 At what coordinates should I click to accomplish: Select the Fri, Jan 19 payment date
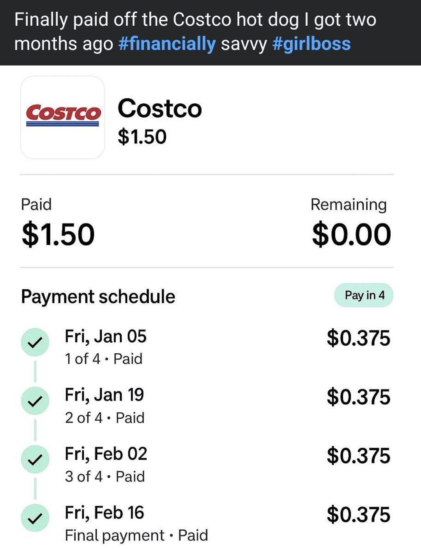click(x=104, y=395)
